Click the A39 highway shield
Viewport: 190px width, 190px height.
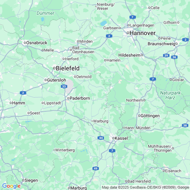coord(166,55)
